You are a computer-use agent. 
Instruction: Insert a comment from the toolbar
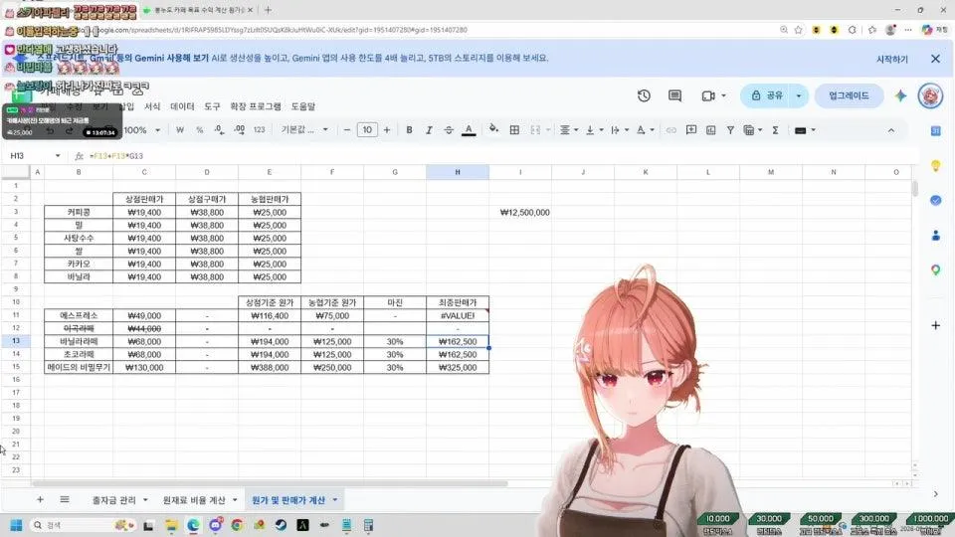[690, 130]
